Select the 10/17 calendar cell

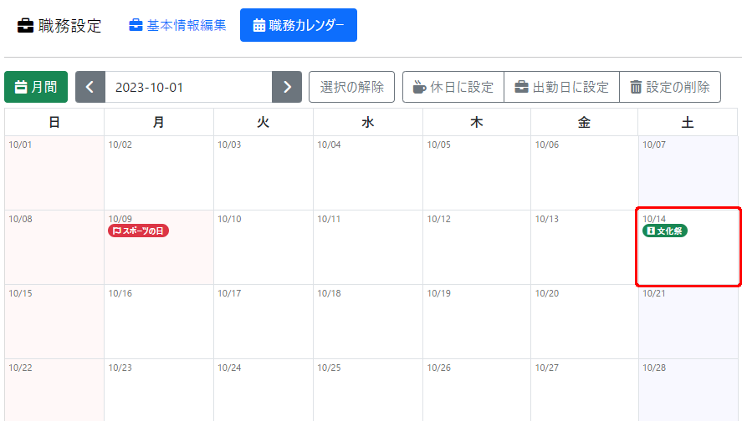tap(264, 322)
